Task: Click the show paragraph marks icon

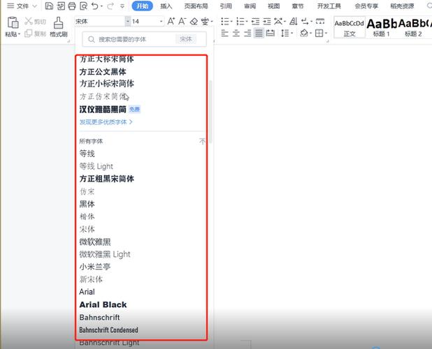Action: point(305,21)
